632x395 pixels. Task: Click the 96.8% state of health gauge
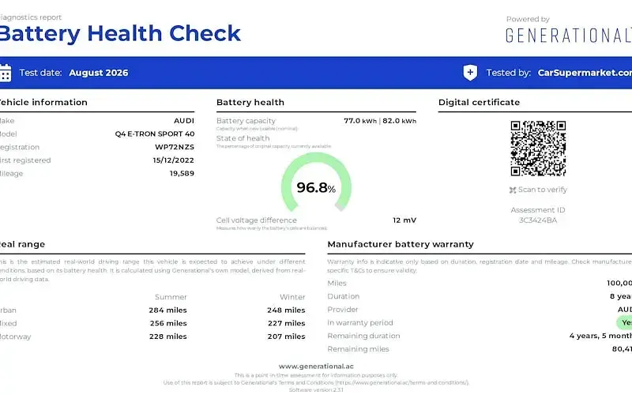[x=317, y=182]
